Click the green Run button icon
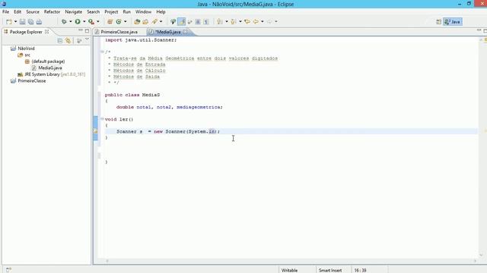Screen dimensions: 487x273 78,22
